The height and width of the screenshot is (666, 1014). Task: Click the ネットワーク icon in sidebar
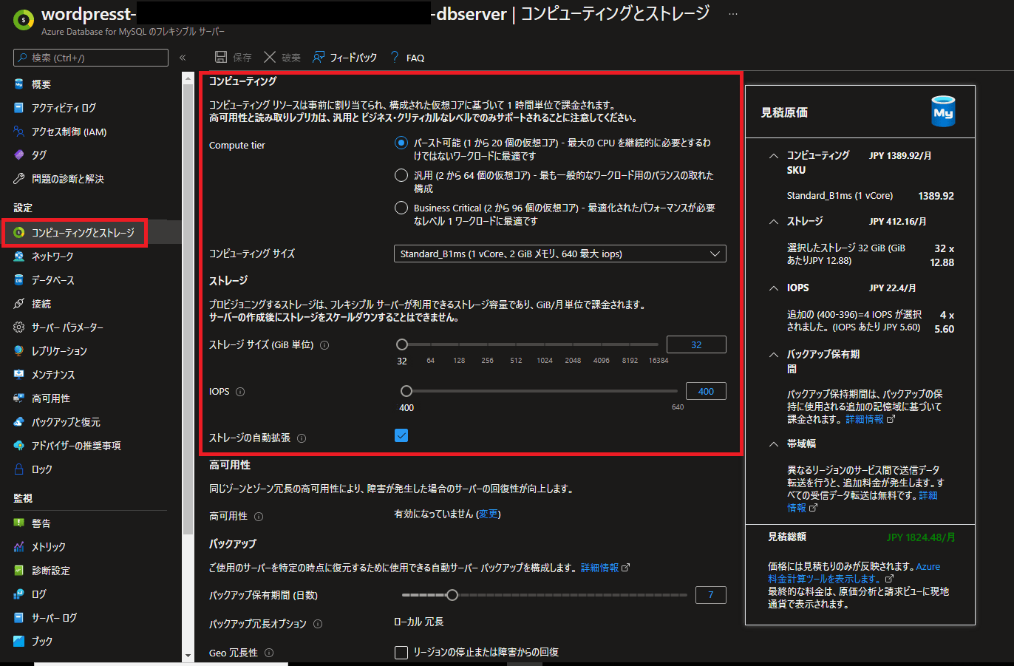tap(19, 256)
